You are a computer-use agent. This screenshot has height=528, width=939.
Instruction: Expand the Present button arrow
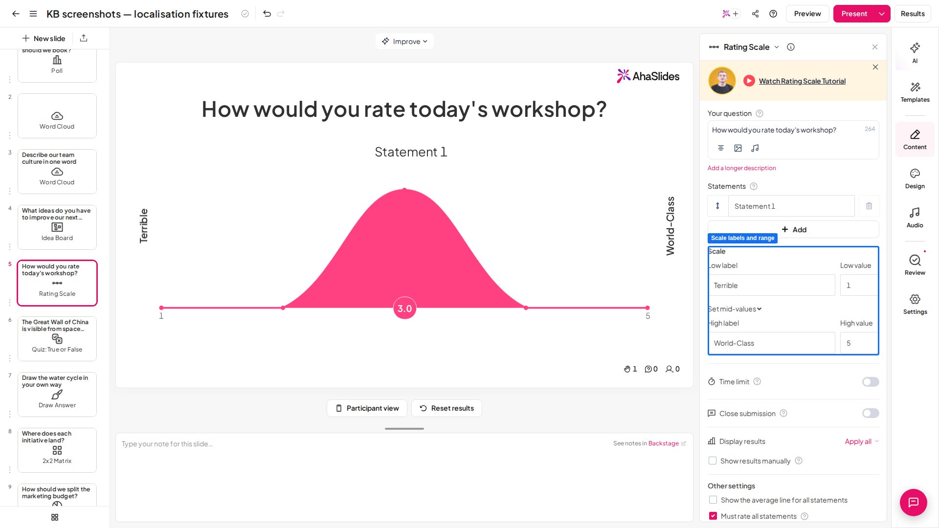coord(882,14)
